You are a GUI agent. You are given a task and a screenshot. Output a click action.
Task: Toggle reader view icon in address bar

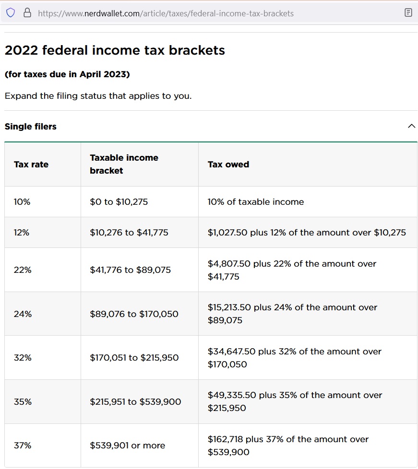(x=408, y=13)
